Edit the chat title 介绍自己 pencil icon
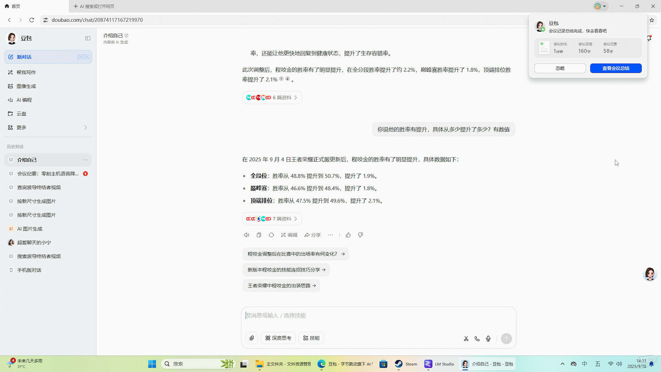The width and height of the screenshot is (661, 372). click(x=126, y=35)
